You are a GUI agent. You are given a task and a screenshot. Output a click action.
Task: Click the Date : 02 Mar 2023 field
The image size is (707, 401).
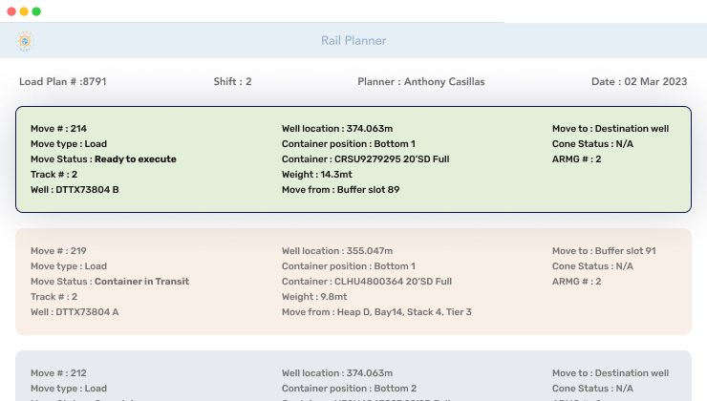pos(639,82)
